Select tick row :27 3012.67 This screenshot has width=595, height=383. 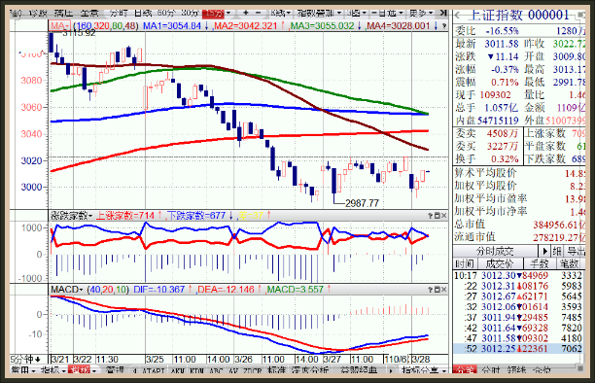[x=518, y=296]
